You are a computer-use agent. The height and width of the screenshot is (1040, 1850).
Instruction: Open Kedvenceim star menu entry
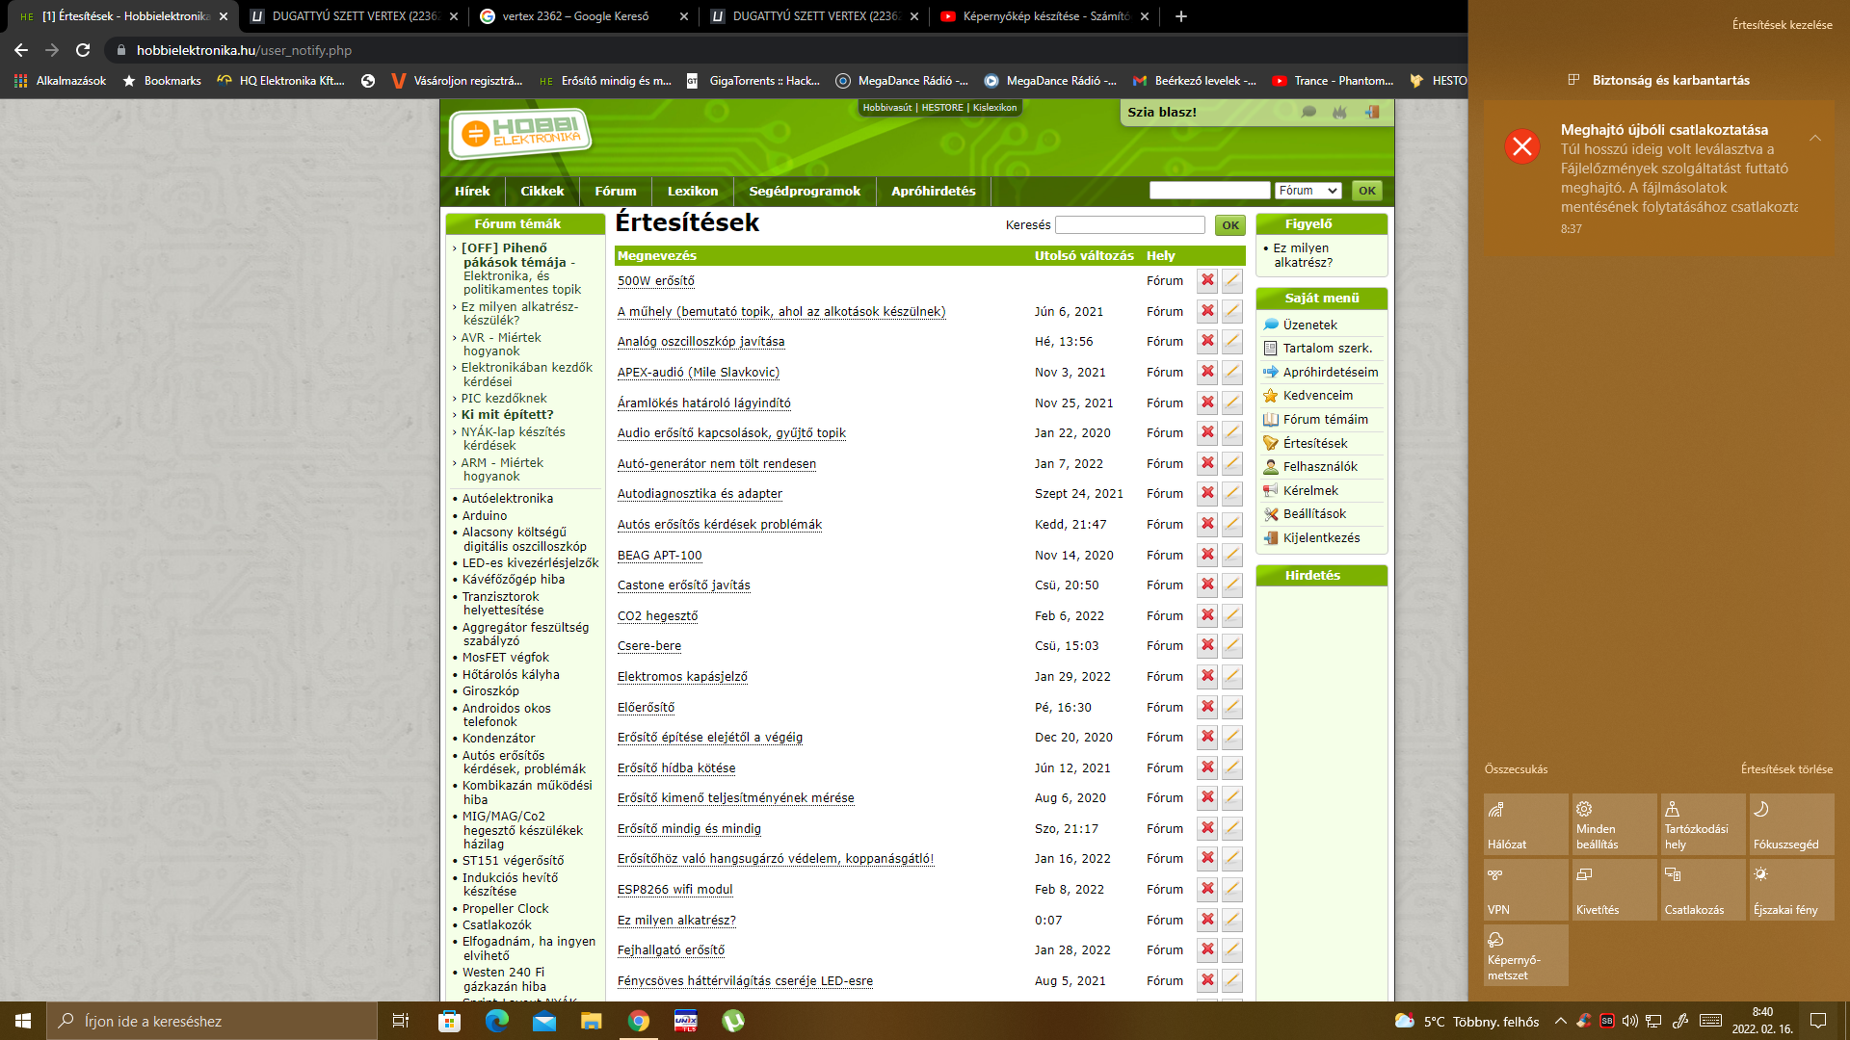[1317, 396]
